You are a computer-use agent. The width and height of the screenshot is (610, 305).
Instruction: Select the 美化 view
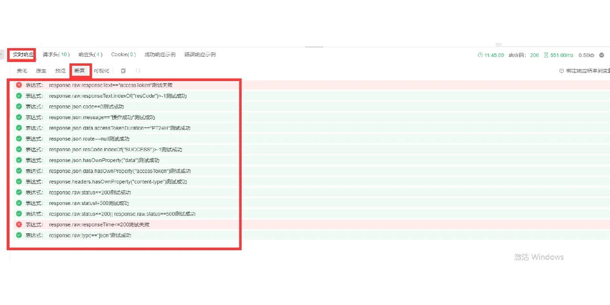coord(22,71)
